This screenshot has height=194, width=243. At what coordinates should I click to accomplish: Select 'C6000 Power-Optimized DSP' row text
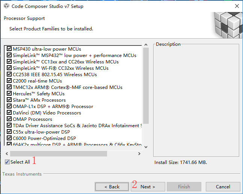tap(44, 138)
